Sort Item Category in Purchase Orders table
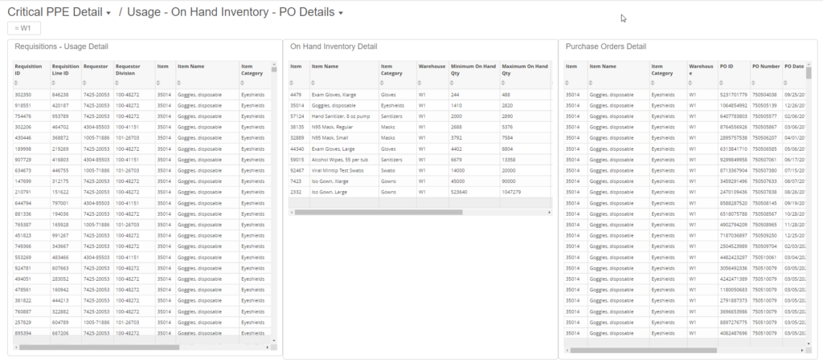 tap(653, 83)
